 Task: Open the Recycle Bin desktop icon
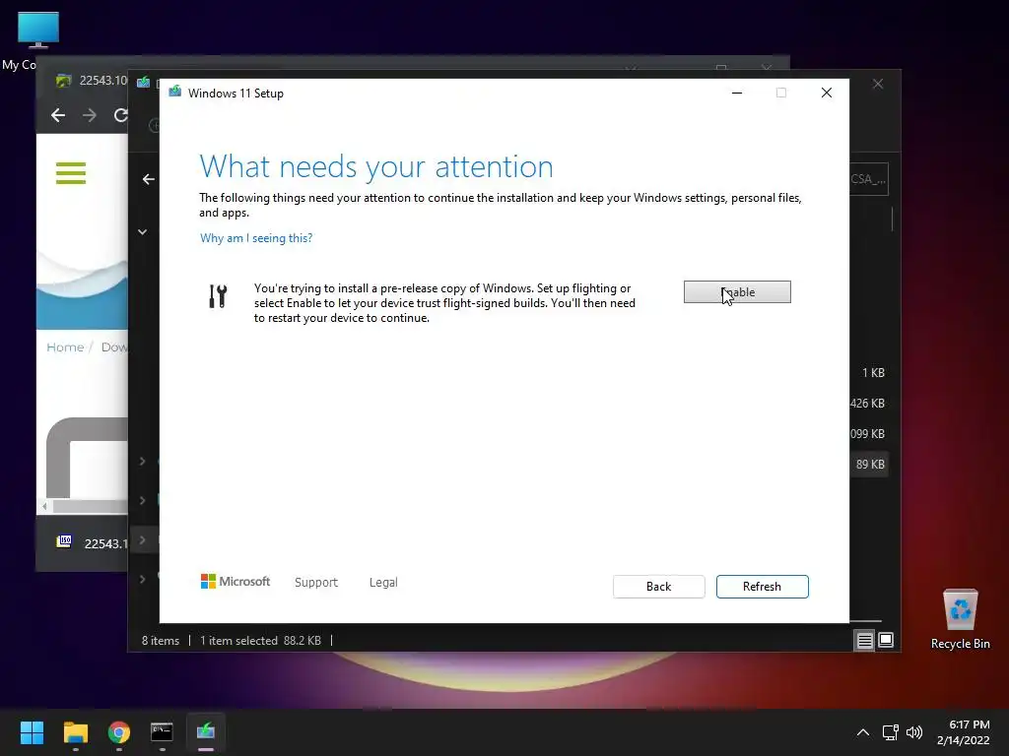click(x=960, y=618)
